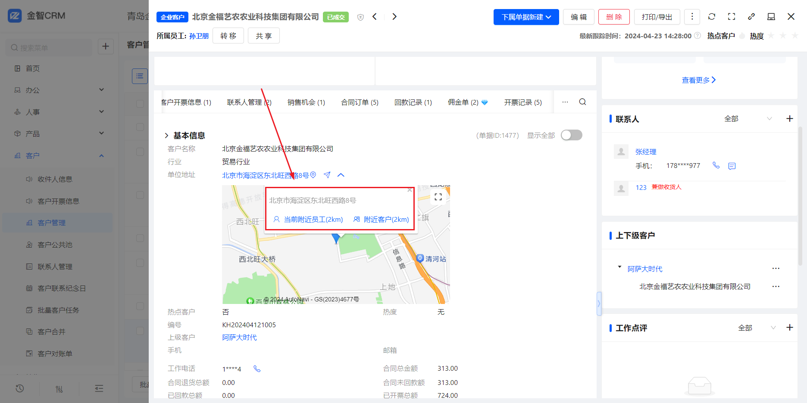Search within the detail tabs
This screenshot has width=807, height=403.
pos(582,102)
